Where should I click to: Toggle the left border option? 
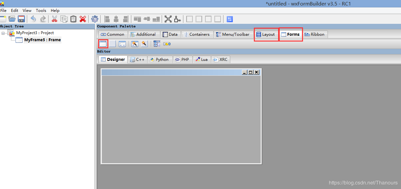(x=190, y=19)
